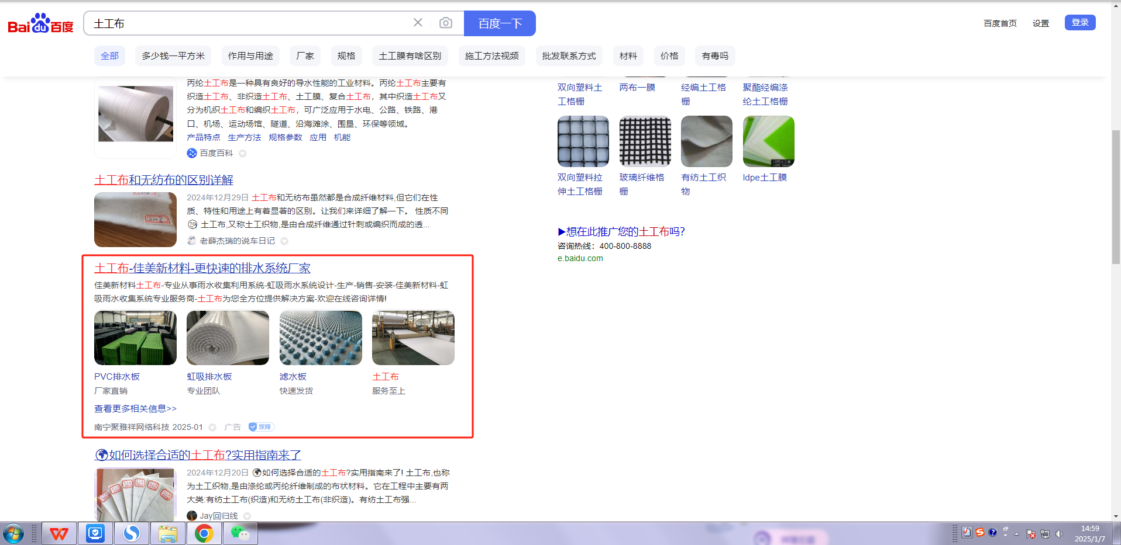The width and height of the screenshot is (1121, 545).
Task: Select the 规格 tab
Action: pyautogui.click(x=346, y=56)
